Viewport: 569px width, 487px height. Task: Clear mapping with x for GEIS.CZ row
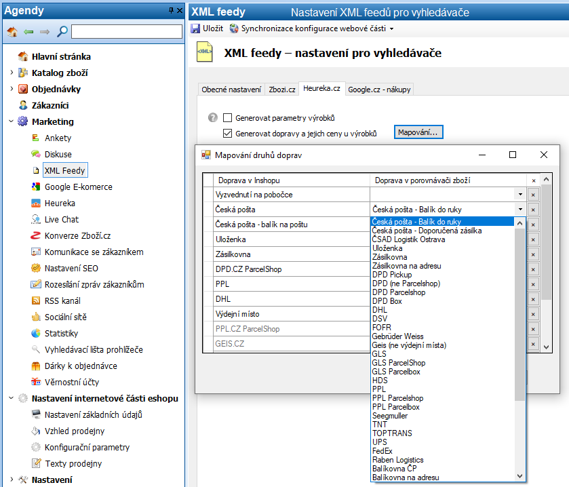tap(532, 344)
